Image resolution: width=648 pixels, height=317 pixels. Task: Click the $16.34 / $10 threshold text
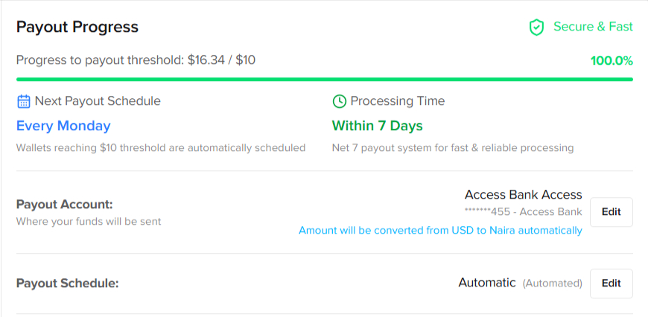click(x=220, y=60)
